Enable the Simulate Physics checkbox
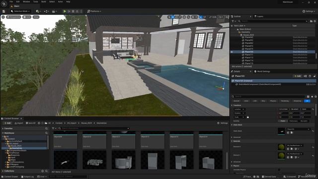318x179 pixels. [x=279, y=170]
